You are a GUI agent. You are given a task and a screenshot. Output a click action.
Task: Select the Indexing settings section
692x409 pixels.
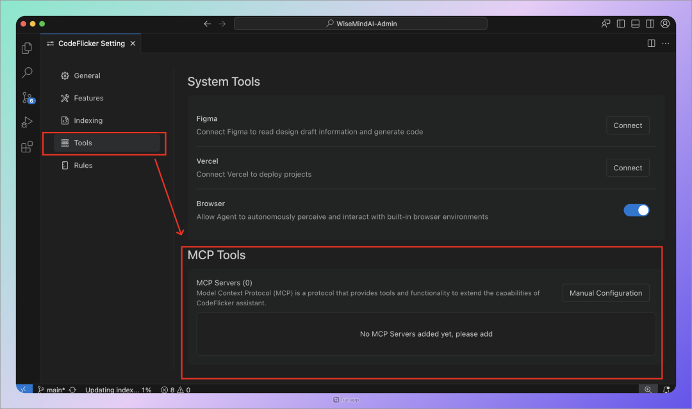pyautogui.click(x=89, y=120)
